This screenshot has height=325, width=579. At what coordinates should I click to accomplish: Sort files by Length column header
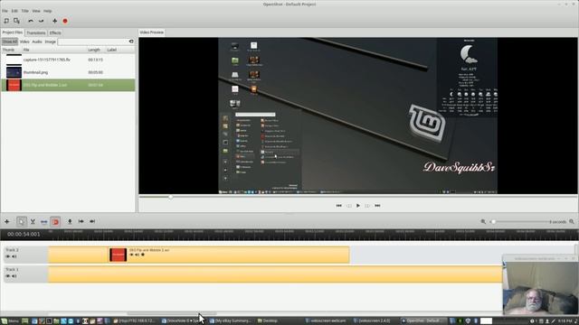95,50
